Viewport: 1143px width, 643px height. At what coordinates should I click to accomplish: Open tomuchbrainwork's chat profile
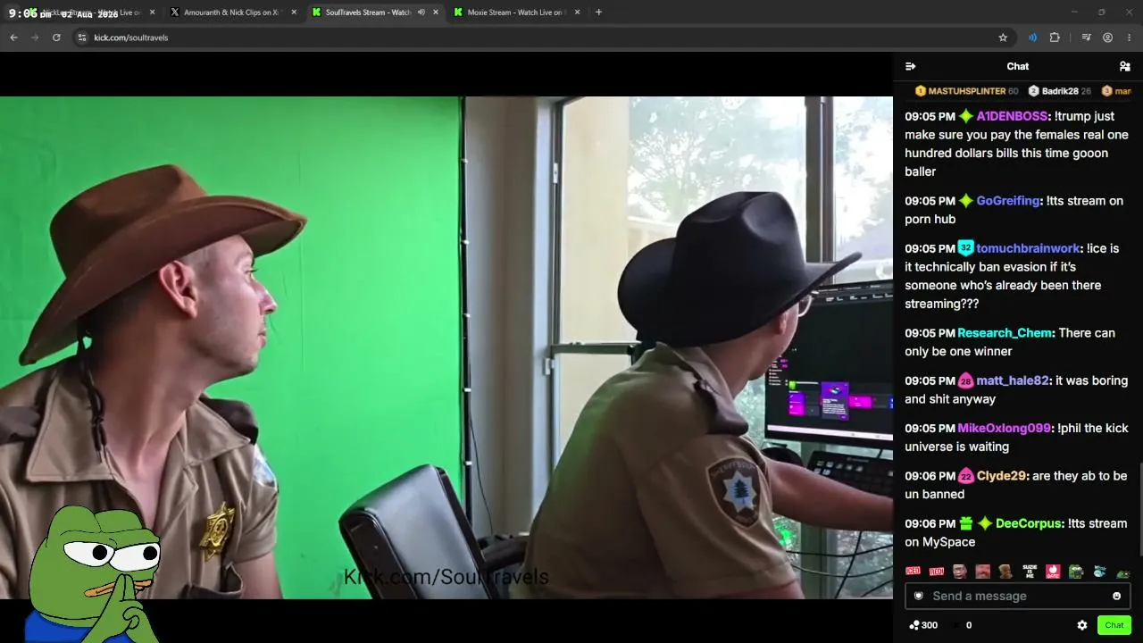pos(1029,248)
